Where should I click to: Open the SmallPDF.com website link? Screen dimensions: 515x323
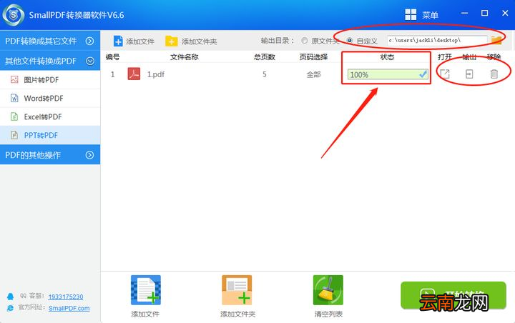click(69, 308)
